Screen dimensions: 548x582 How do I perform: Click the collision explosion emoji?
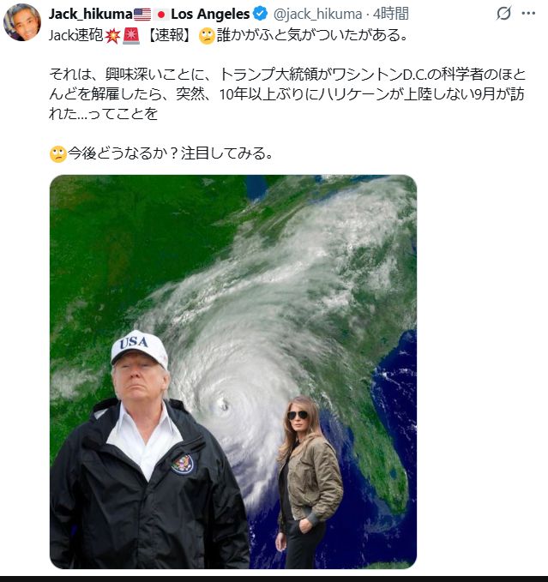pos(112,36)
